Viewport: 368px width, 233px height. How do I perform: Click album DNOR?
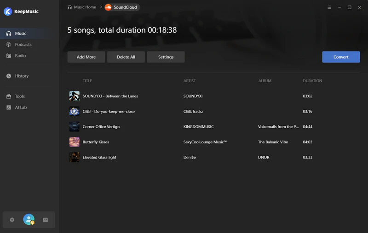tap(264, 157)
